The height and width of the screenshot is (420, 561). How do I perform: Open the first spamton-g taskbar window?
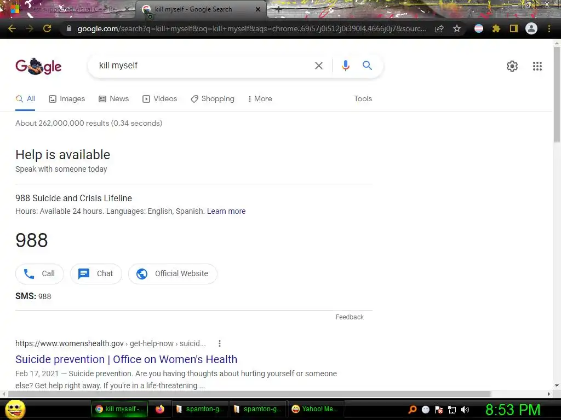coord(200,409)
